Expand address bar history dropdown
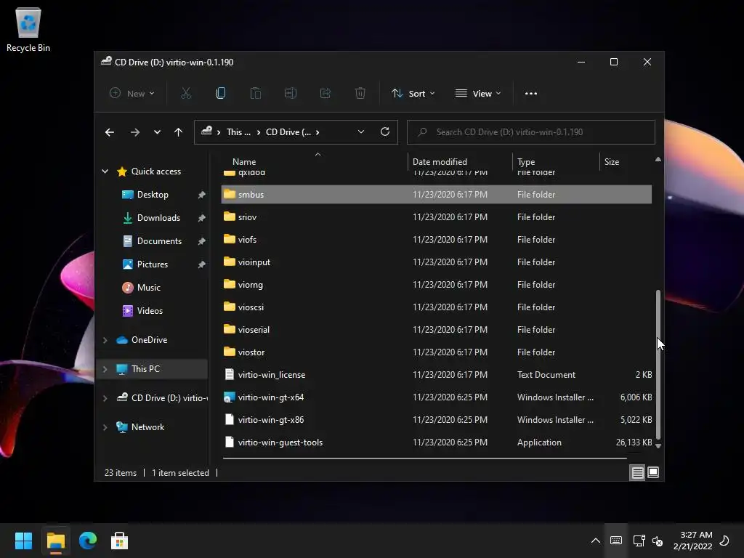744x558 pixels. pyautogui.click(x=361, y=132)
